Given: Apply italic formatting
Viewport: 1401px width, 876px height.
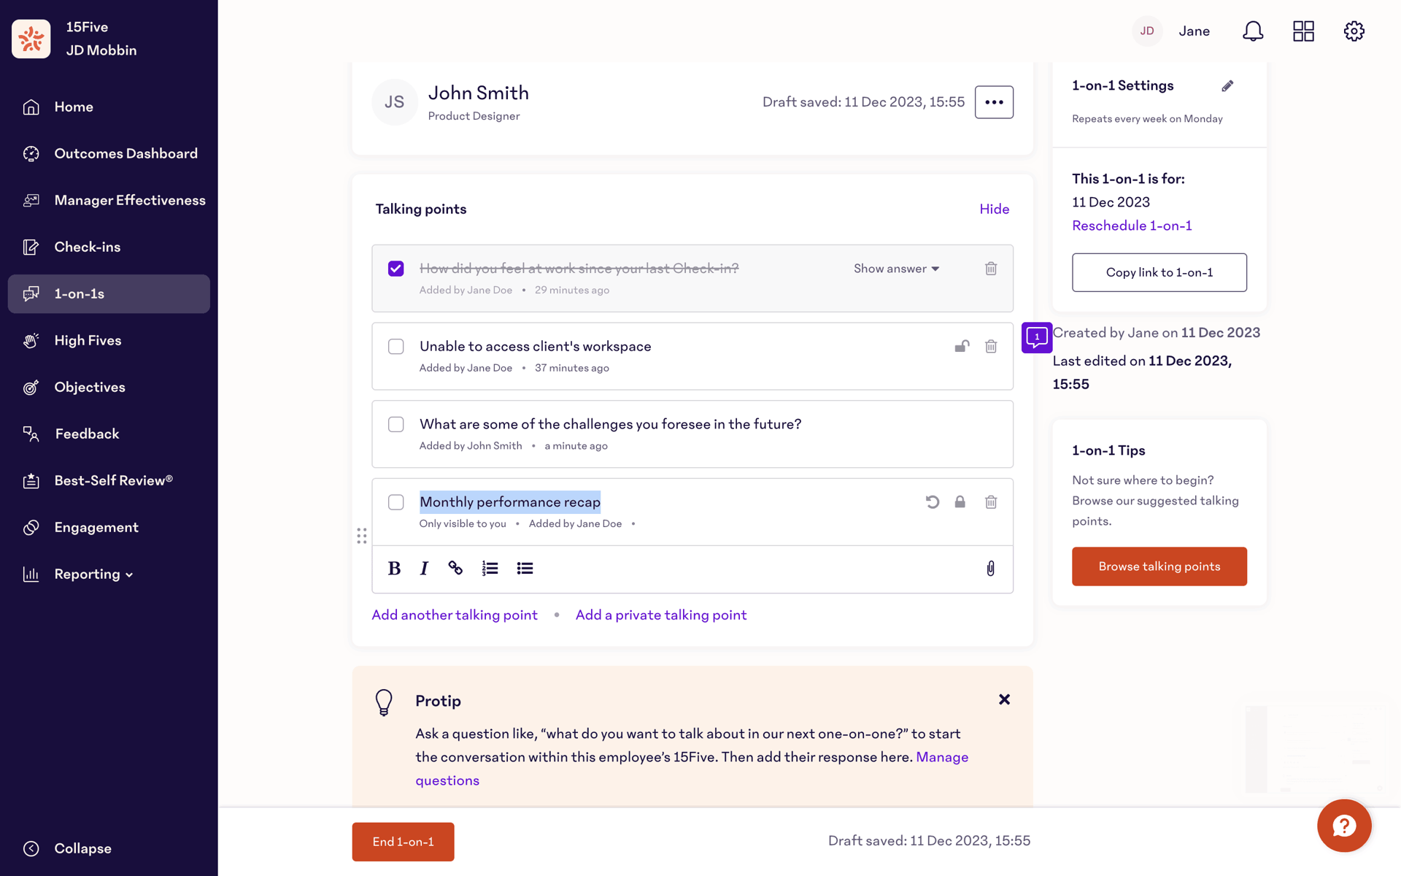Looking at the screenshot, I should pos(424,568).
